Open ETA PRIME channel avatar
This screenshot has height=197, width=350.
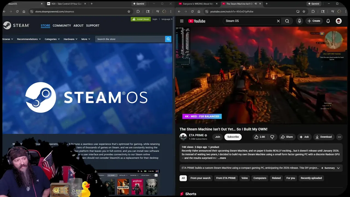[x=183, y=137]
